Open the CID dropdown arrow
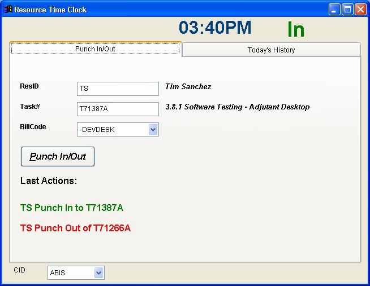Image resolution: width=370 pixels, height=286 pixels. (98, 273)
